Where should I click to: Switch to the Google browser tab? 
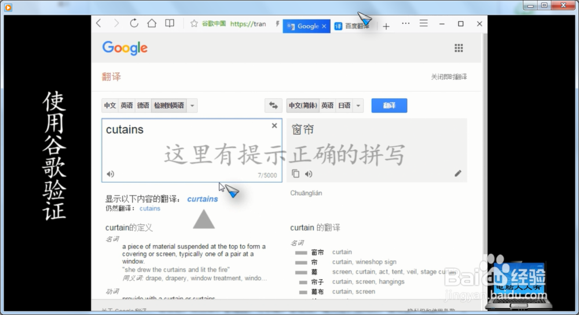(306, 26)
